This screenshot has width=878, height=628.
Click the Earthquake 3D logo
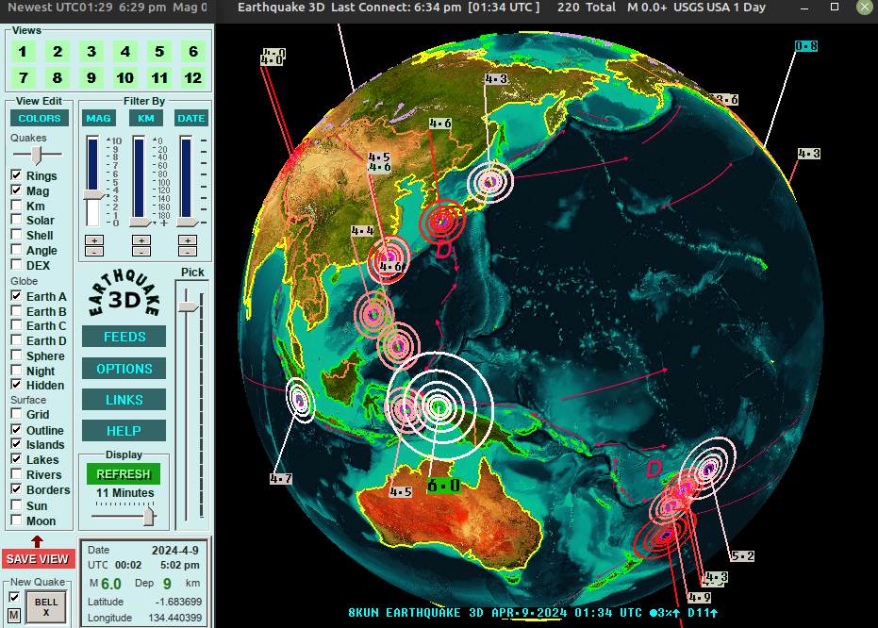click(124, 294)
